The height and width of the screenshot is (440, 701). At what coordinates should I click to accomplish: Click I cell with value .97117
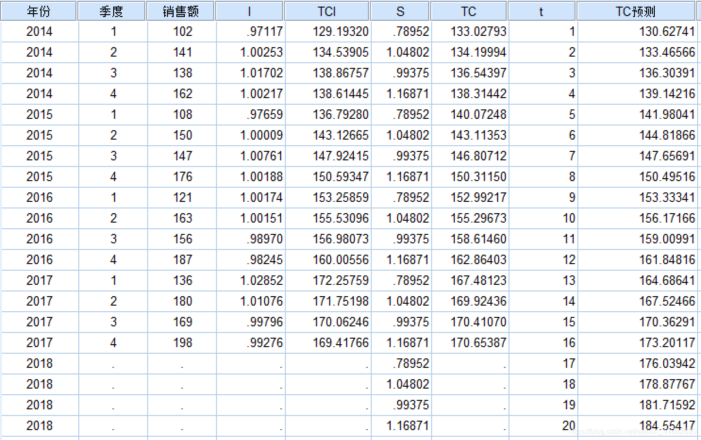click(x=251, y=32)
